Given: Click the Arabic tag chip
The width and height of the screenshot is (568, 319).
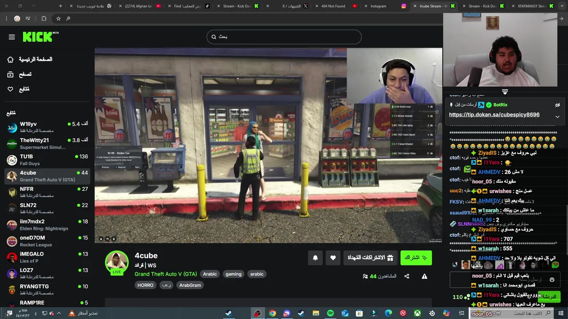Looking at the screenshot, I should (210, 274).
